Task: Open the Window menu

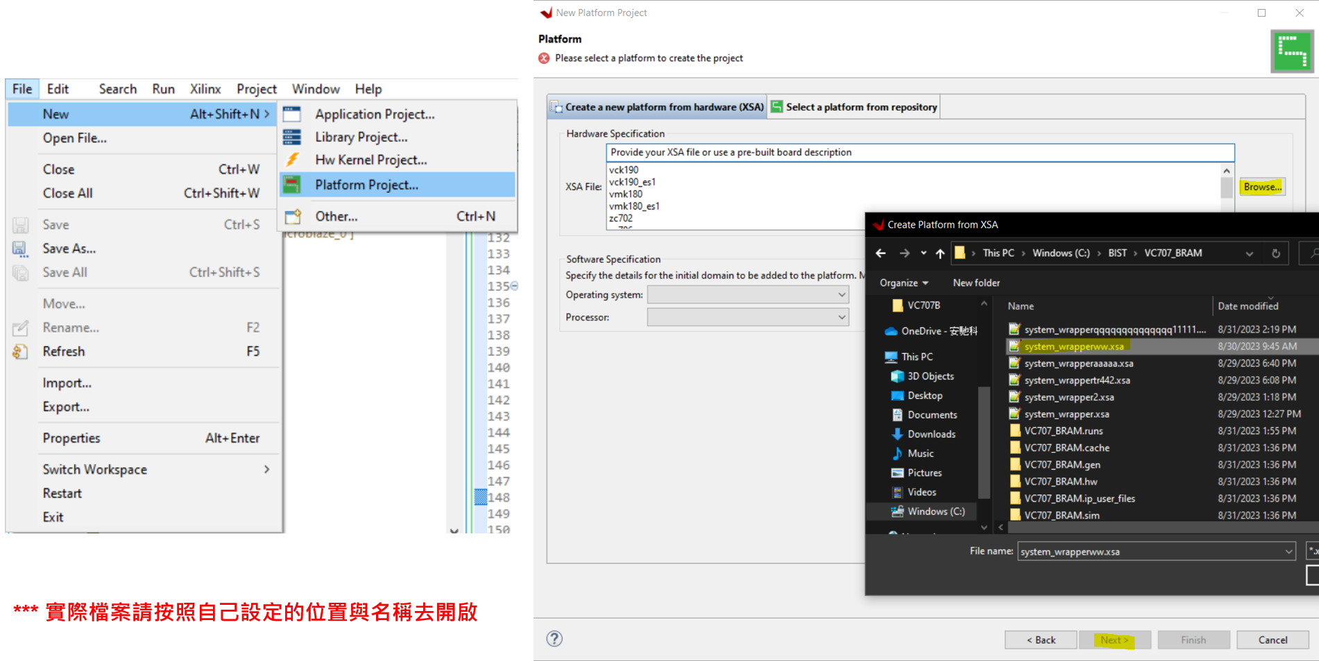Action: (x=316, y=89)
